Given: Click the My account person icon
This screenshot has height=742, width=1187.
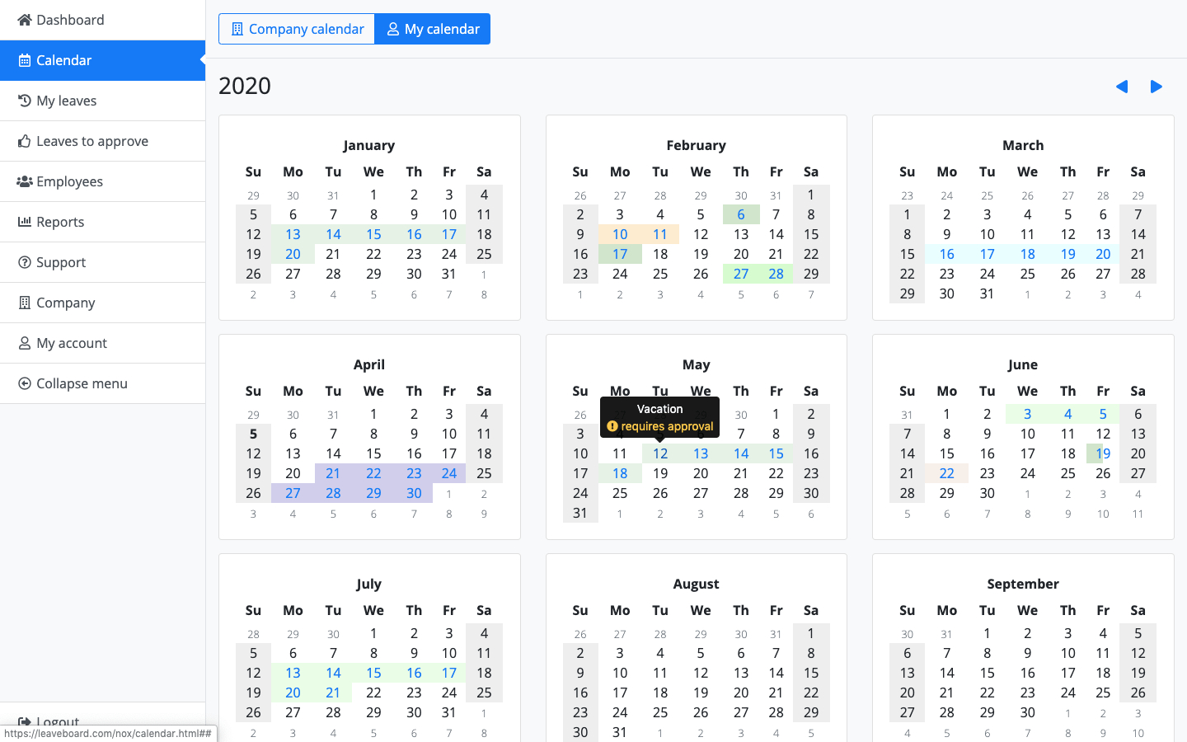Looking at the screenshot, I should [x=25, y=343].
